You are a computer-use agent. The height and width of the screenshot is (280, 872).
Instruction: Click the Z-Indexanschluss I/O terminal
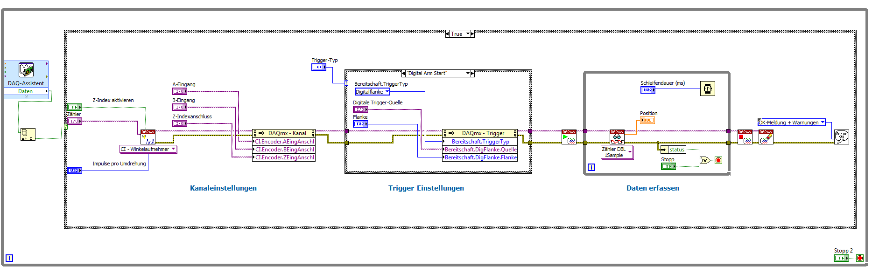tap(180, 123)
